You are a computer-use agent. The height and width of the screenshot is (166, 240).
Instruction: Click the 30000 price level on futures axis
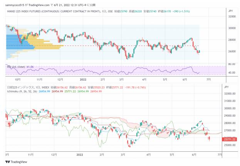pyautogui.click(x=232, y=28)
